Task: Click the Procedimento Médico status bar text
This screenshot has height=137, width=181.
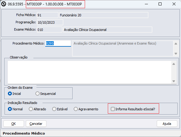Action: 24,133
